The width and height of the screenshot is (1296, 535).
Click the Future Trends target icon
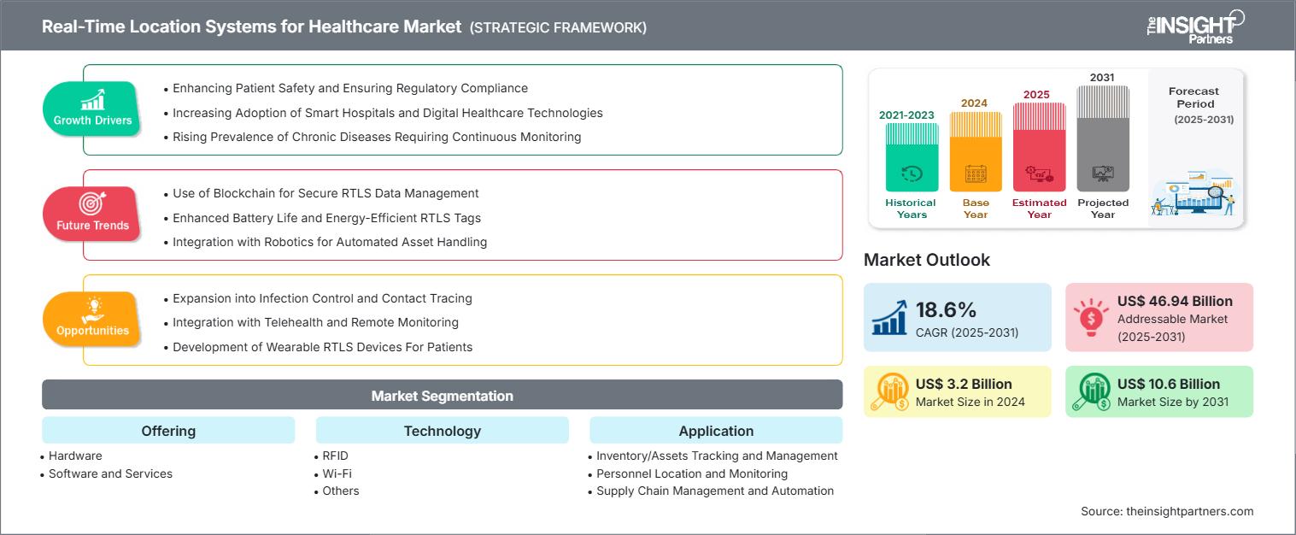point(92,203)
